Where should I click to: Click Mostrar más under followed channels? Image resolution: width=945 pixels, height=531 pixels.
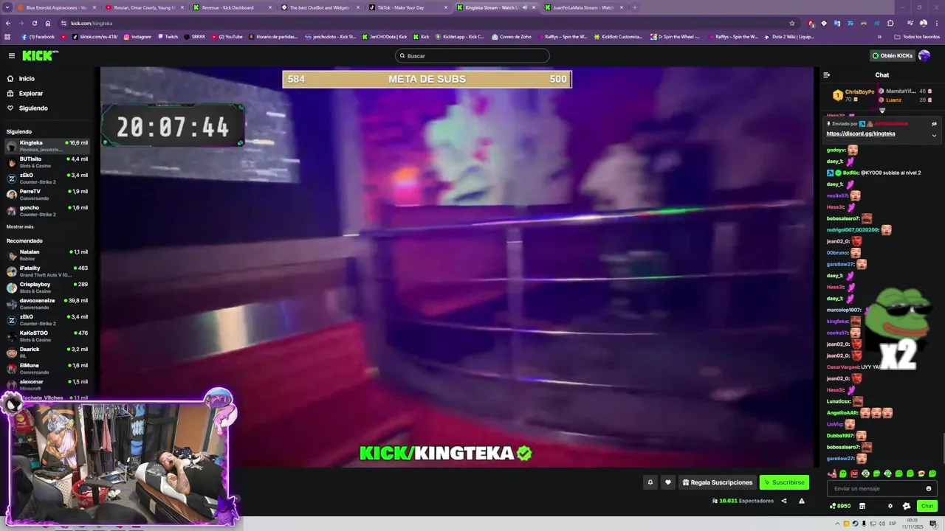(x=20, y=226)
